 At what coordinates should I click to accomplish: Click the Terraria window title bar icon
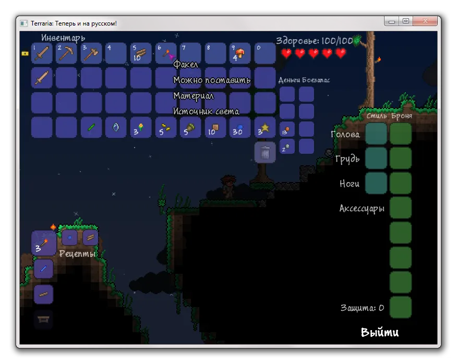coord(23,23)
